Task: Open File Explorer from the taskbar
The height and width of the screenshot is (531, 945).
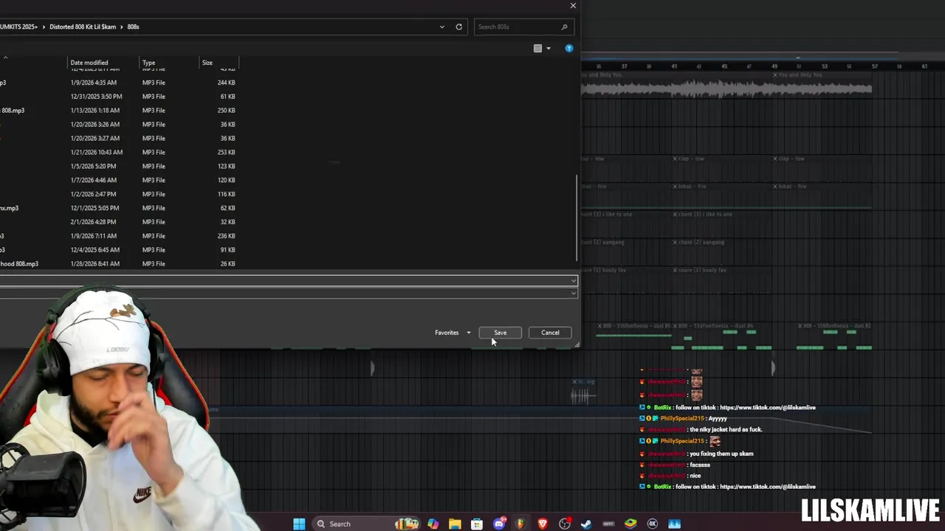Action: [x=455, y=524]
